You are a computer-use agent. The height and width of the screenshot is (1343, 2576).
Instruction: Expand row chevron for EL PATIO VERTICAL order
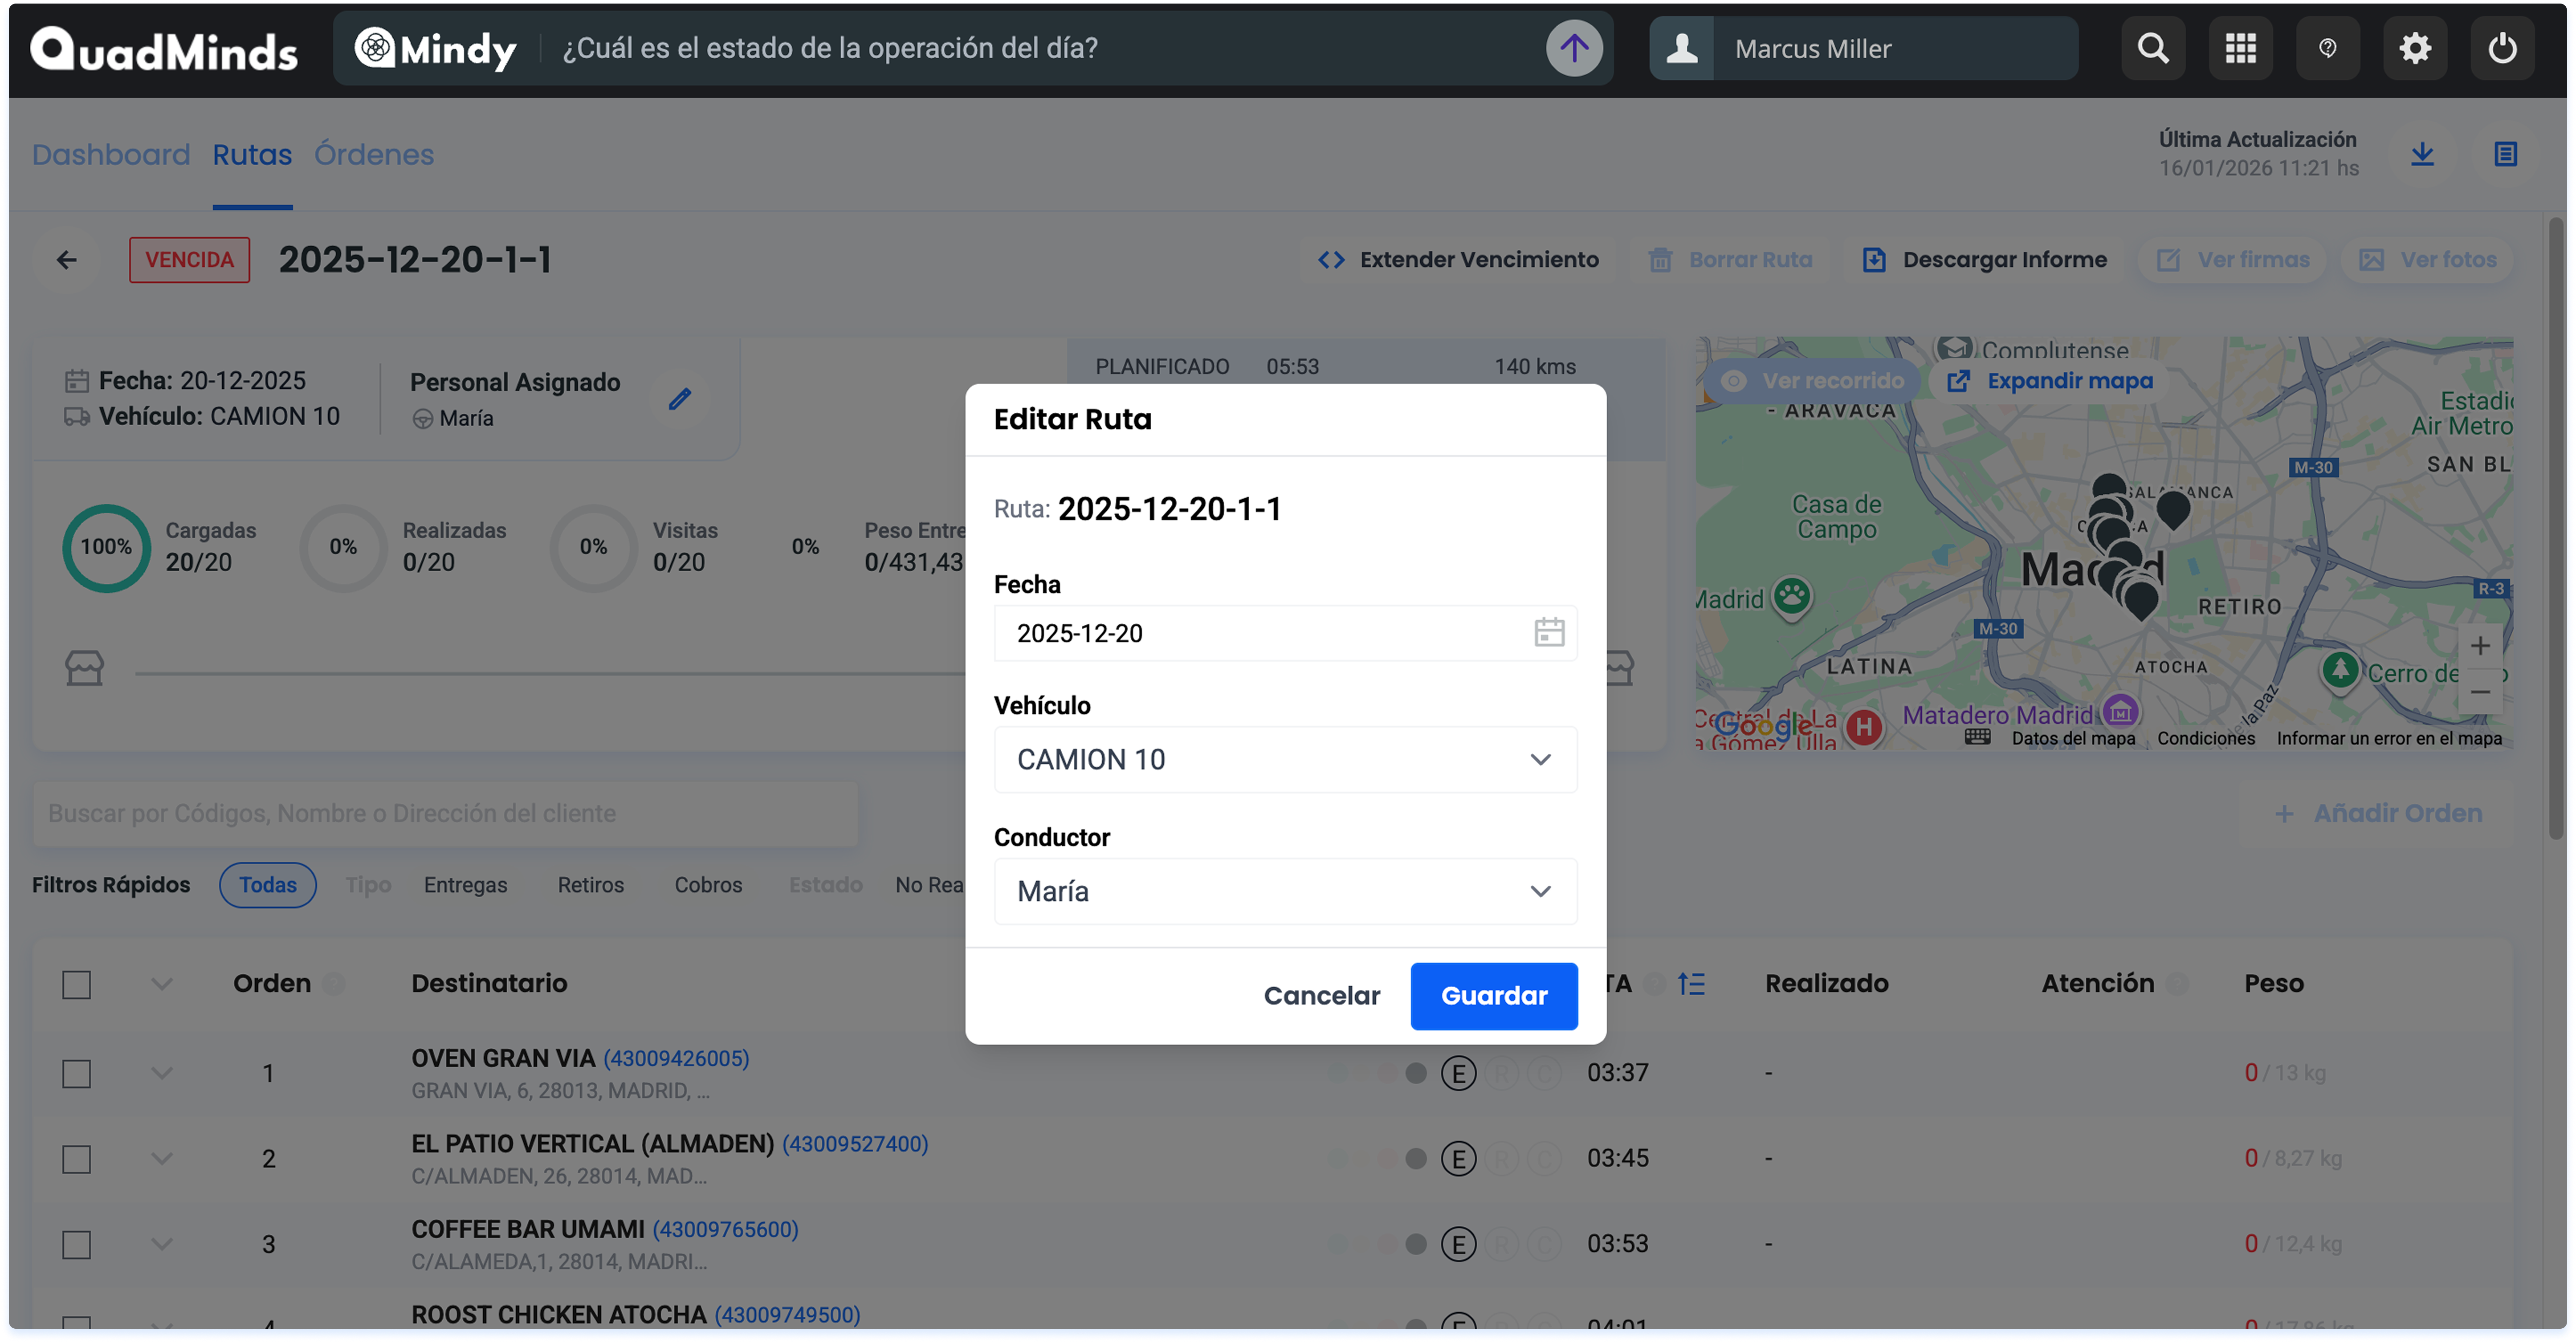162,1158
